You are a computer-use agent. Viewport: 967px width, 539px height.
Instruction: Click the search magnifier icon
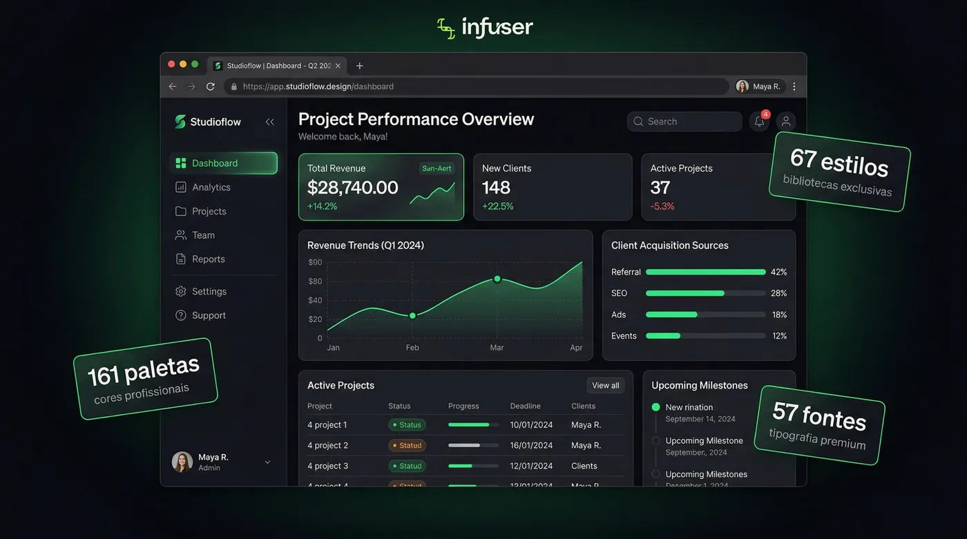(x=638, y=121)
